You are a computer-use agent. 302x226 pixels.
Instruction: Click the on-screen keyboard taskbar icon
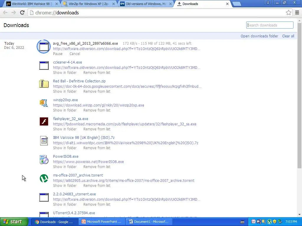pos(242,222)
